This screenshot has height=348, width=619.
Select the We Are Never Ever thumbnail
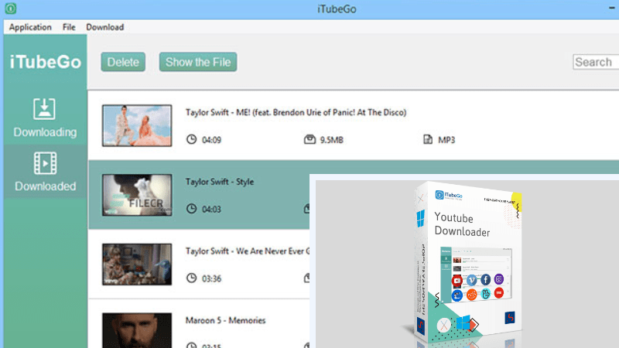pyautogui.click(x=137, y=264)
